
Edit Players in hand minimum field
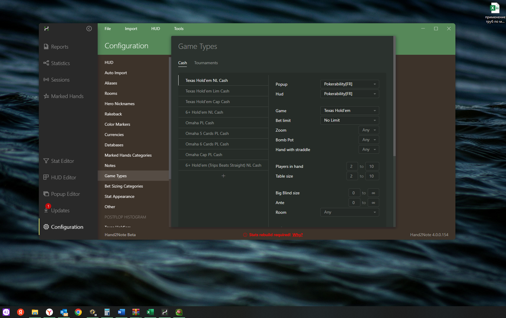[x=352, y=166]
